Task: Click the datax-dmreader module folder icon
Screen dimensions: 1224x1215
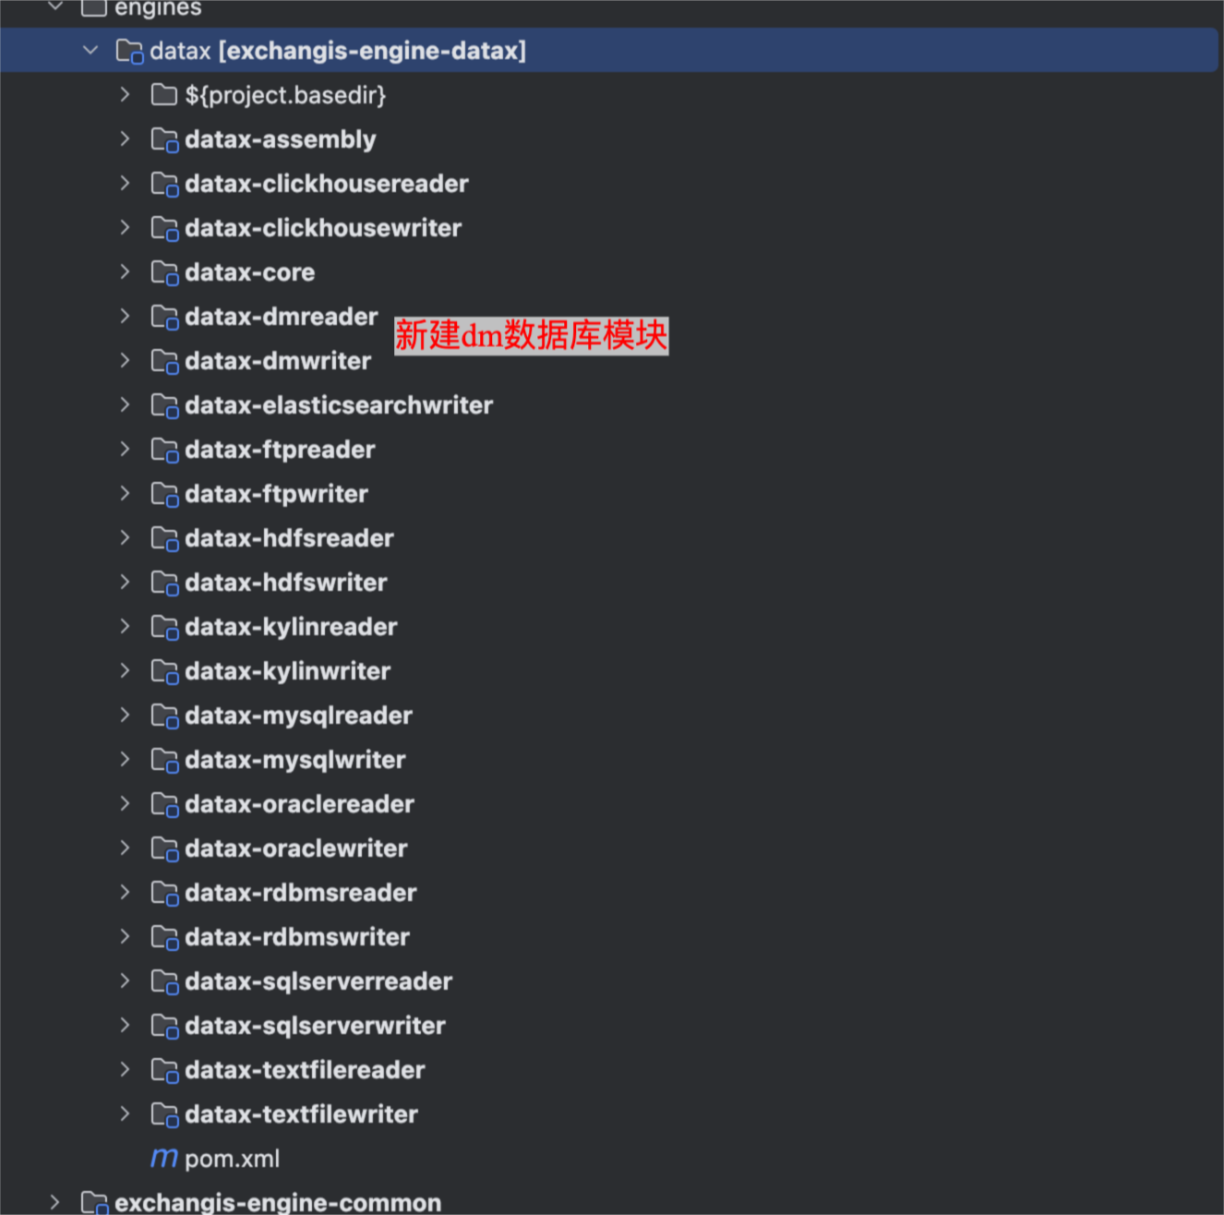Action: click(164, 318)
